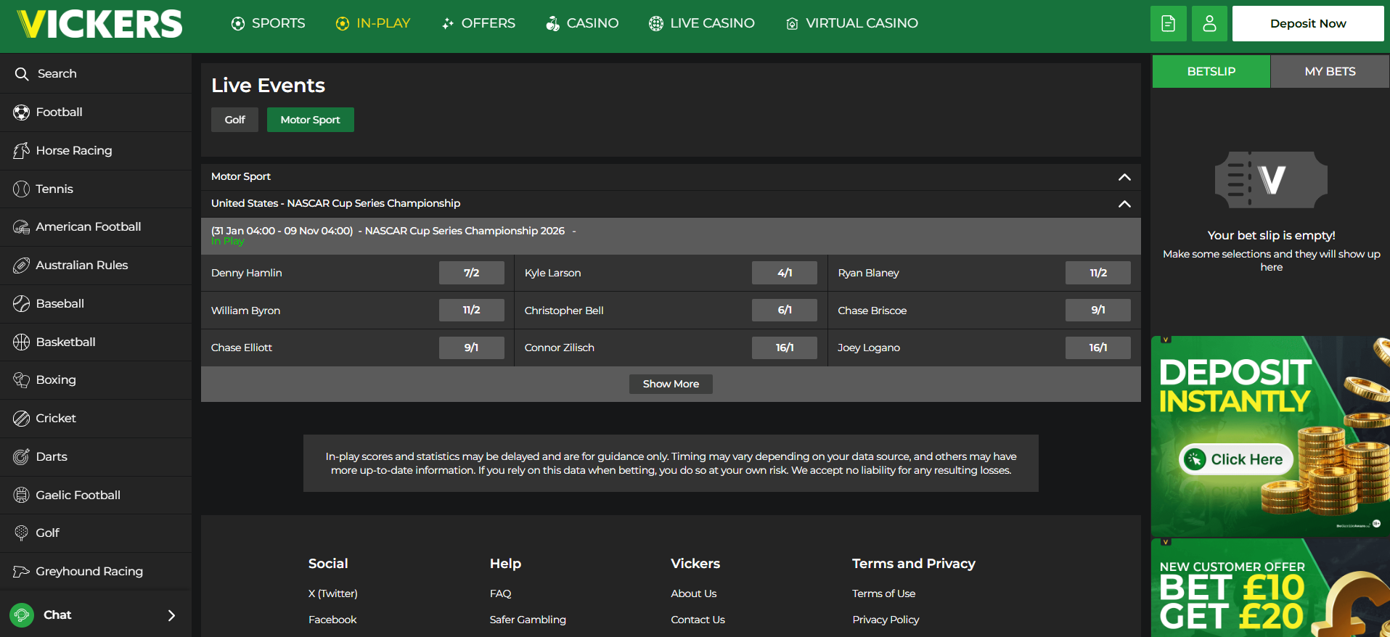1390x637 pixels.
Task: Click the Cricket icon
Action: (x=22, y=419)
